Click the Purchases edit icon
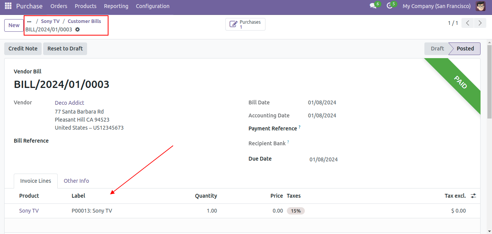The image size is (492, 234). pos(233,24)
